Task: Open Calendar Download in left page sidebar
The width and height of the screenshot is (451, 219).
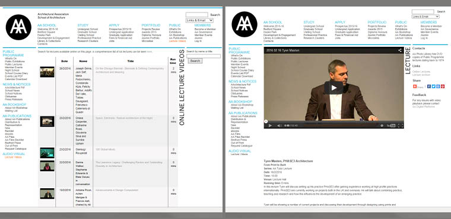Action: coord(16,79)
